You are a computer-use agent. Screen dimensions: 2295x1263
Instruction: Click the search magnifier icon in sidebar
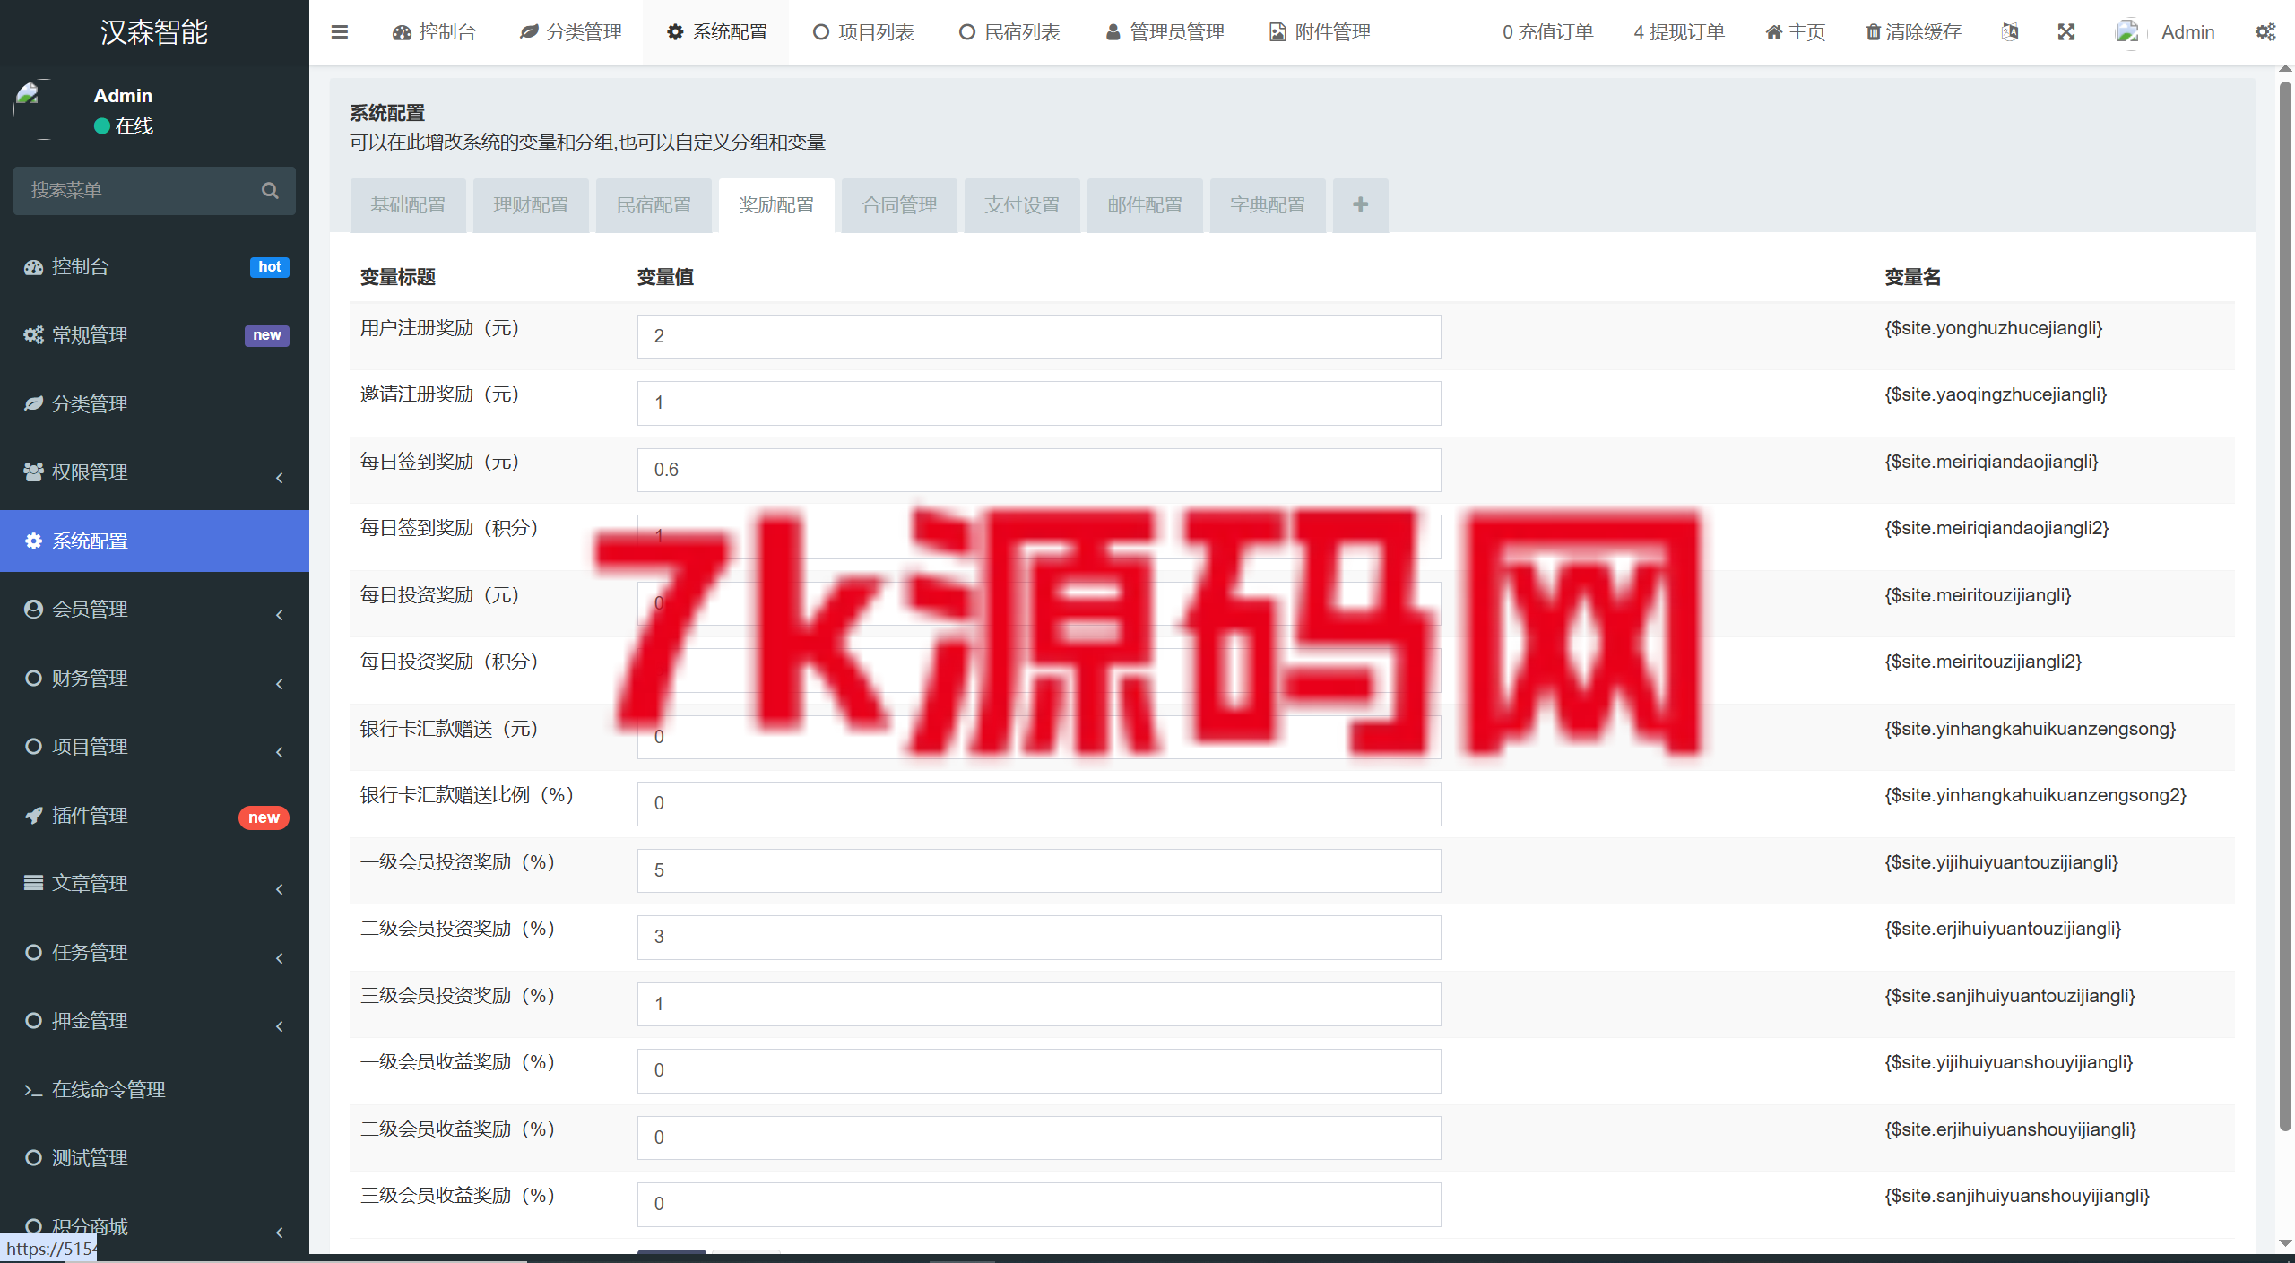270,190
